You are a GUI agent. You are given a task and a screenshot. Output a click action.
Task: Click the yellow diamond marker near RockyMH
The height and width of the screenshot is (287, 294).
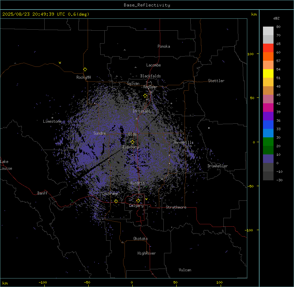pos(85,70)
